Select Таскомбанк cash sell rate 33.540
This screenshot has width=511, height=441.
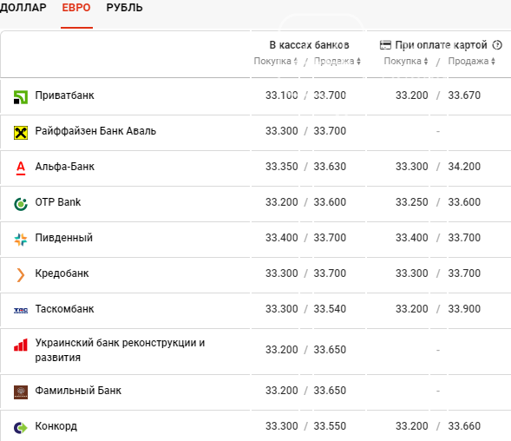(330, 308)
